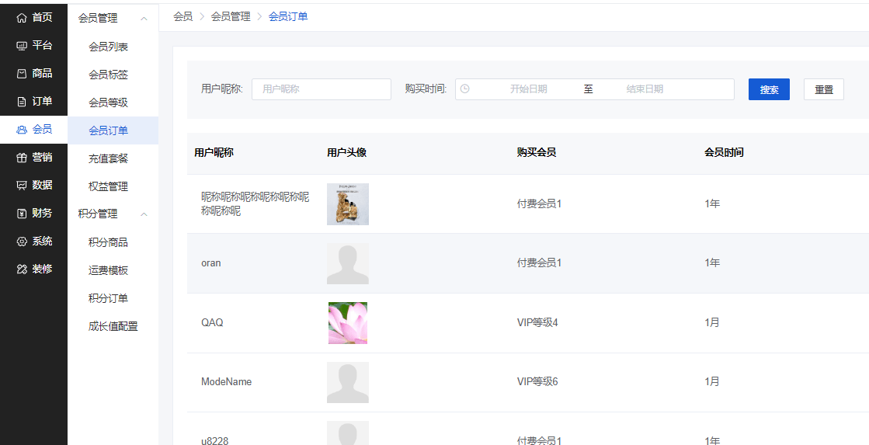The height and width of the screenshot is (445, 869).
Task: Click 会员管理 in the breadcrumb
Action: pyautogui.click(x=231, y=17)
